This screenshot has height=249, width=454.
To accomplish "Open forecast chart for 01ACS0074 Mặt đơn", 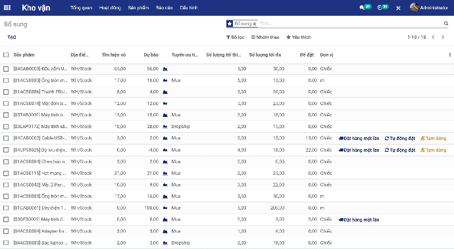I will pos(165,104).
